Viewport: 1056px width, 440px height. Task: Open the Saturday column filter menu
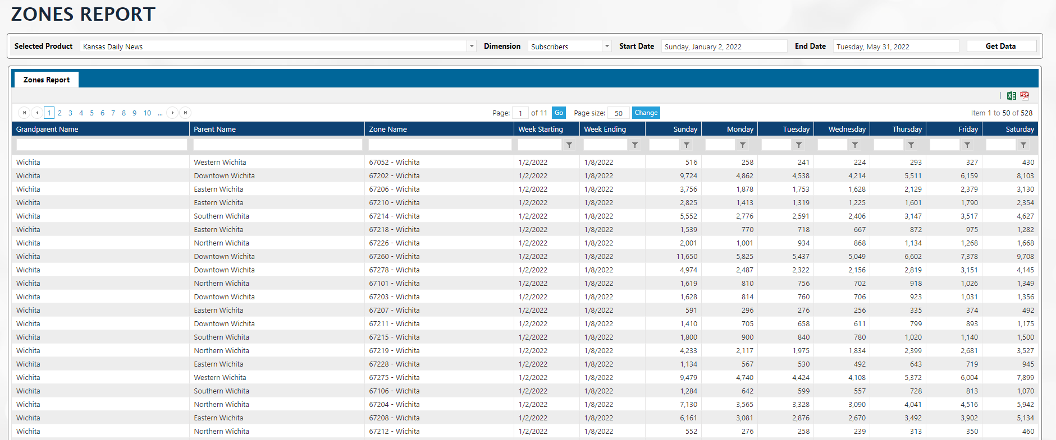tap(1023, 145)
